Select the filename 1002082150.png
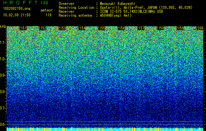Viewport: 206px width, 131px height. click(x=17, y=9)
